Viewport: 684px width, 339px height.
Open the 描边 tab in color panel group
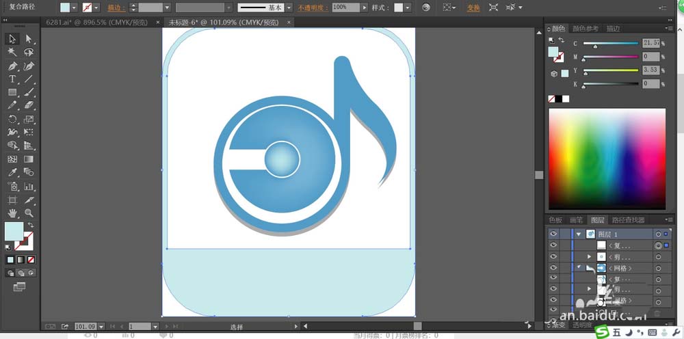[x=613, y=29]
